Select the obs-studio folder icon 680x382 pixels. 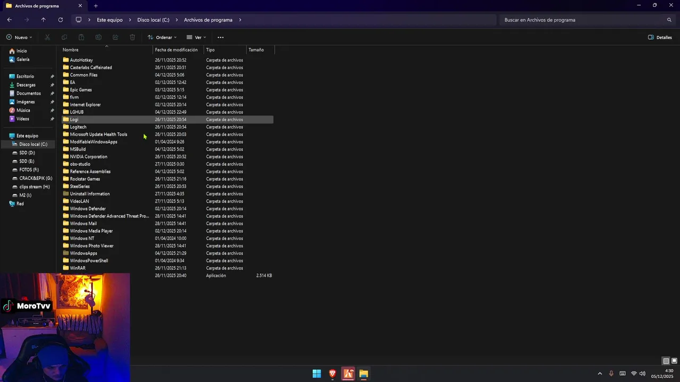point(66,164)
